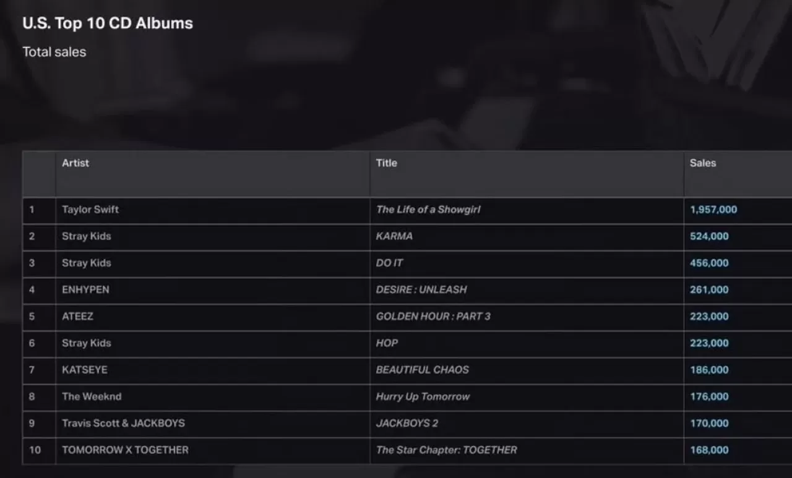Viewport: 792px width, 478px height.
Task: Select the ENHYPEN artist cell
Action: click(85, 289)
